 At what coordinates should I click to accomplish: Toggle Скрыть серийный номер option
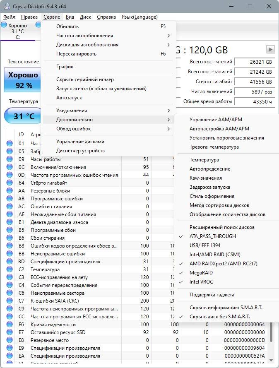pyautogui.click(x=108, y=79)
